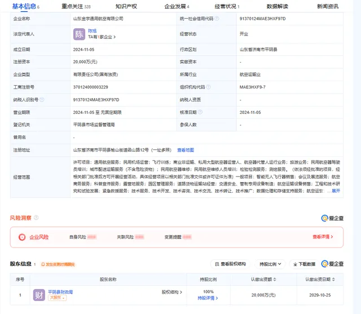
Task: Open 查看地图 link for registered address
Action: pos(186,149)
